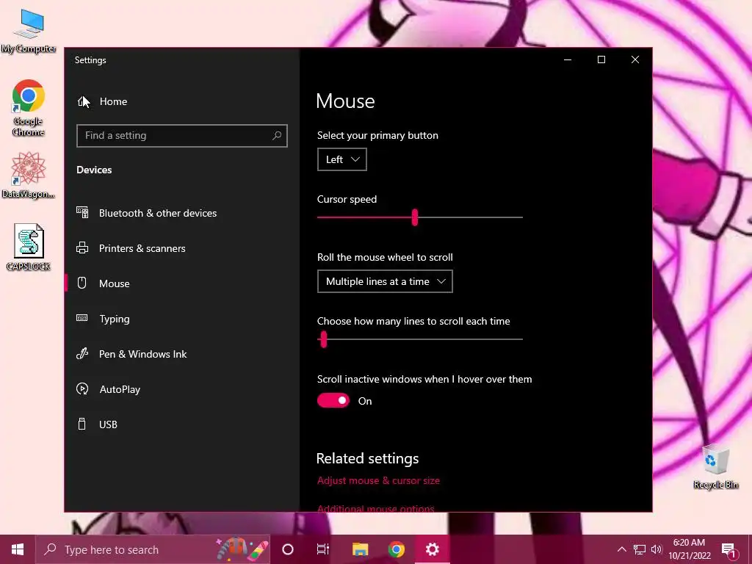Select the CAPSLOCK desktop file
The image size is (752, 564).
tap(29, 247)
